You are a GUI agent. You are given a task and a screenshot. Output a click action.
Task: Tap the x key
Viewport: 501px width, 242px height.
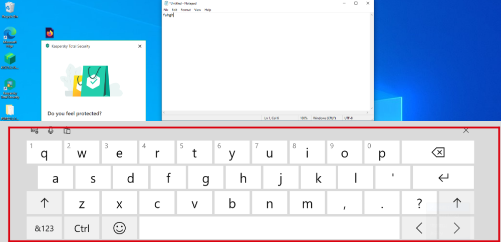tap(120, 202)
